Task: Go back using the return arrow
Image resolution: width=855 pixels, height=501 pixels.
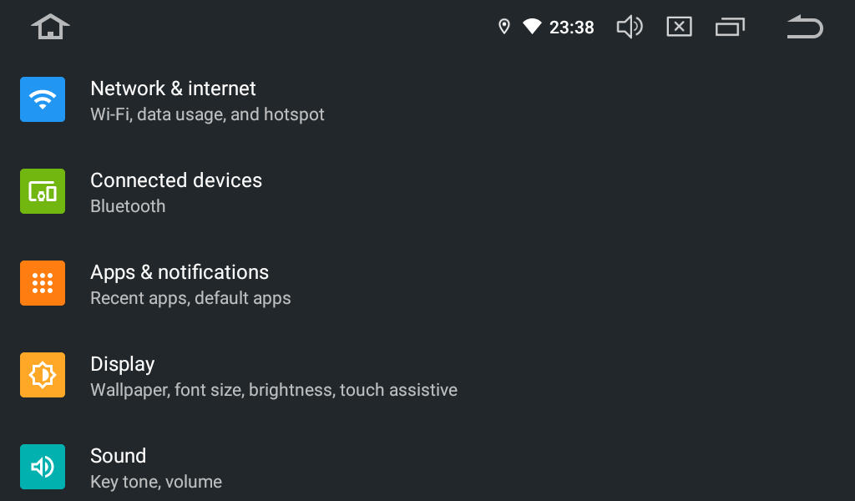Action: pos(805,27)
